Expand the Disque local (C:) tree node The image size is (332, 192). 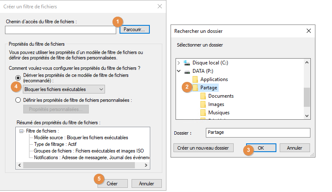(x=179, y=63)
